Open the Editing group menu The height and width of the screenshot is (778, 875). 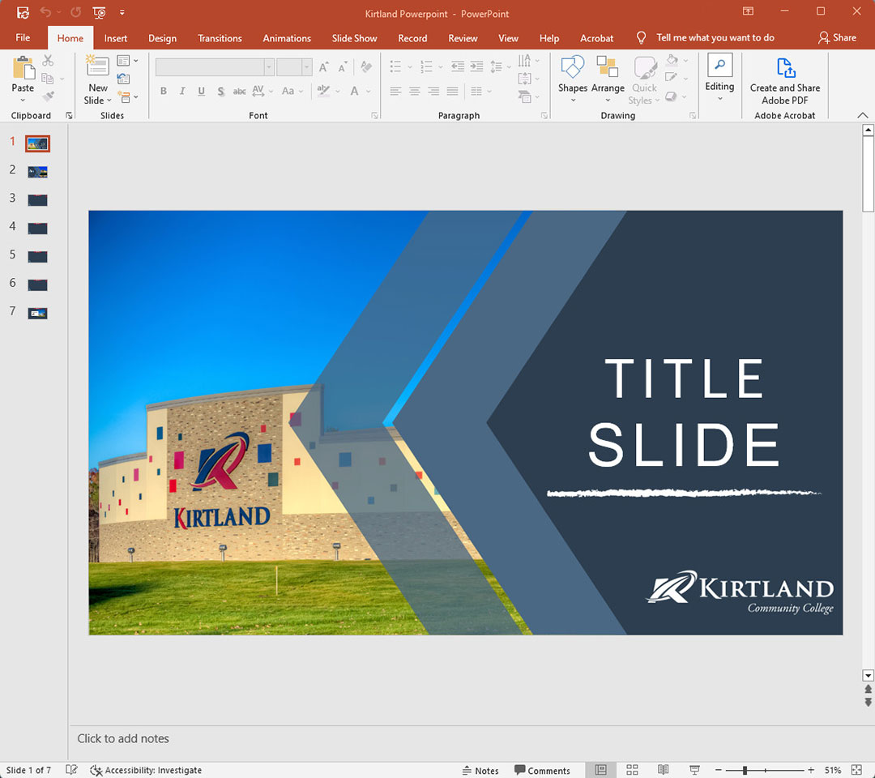[720, 78]
